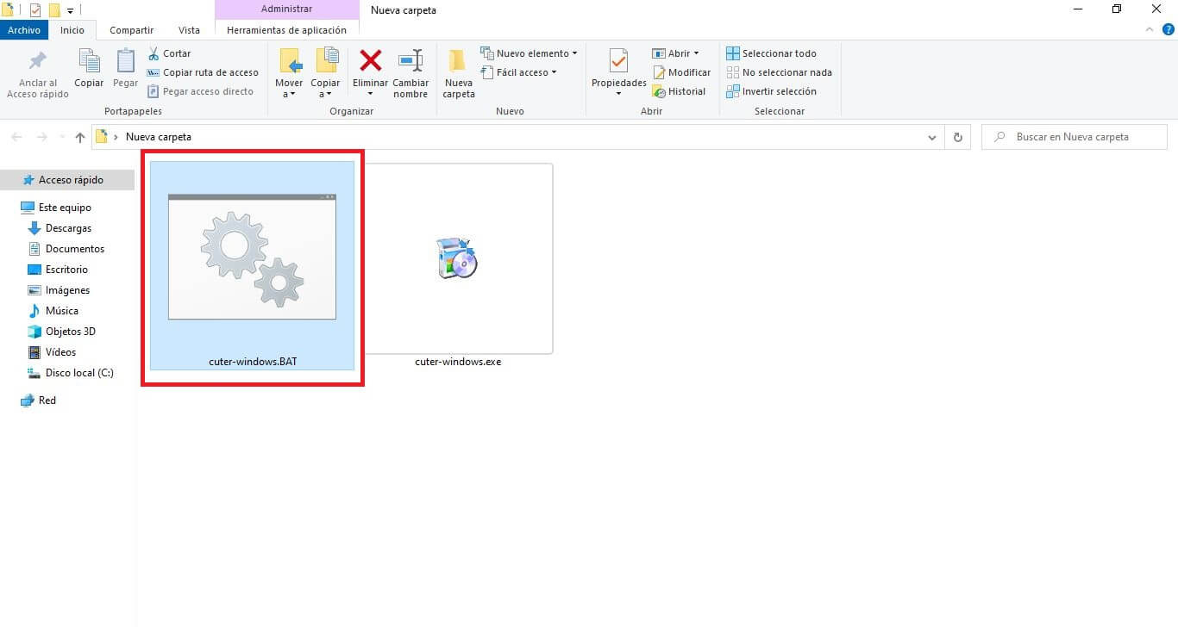Image resolution: width=1178 pixels, height=627 pixels.
Task: Click No seleccionar nada
Action: coord(779,72)
